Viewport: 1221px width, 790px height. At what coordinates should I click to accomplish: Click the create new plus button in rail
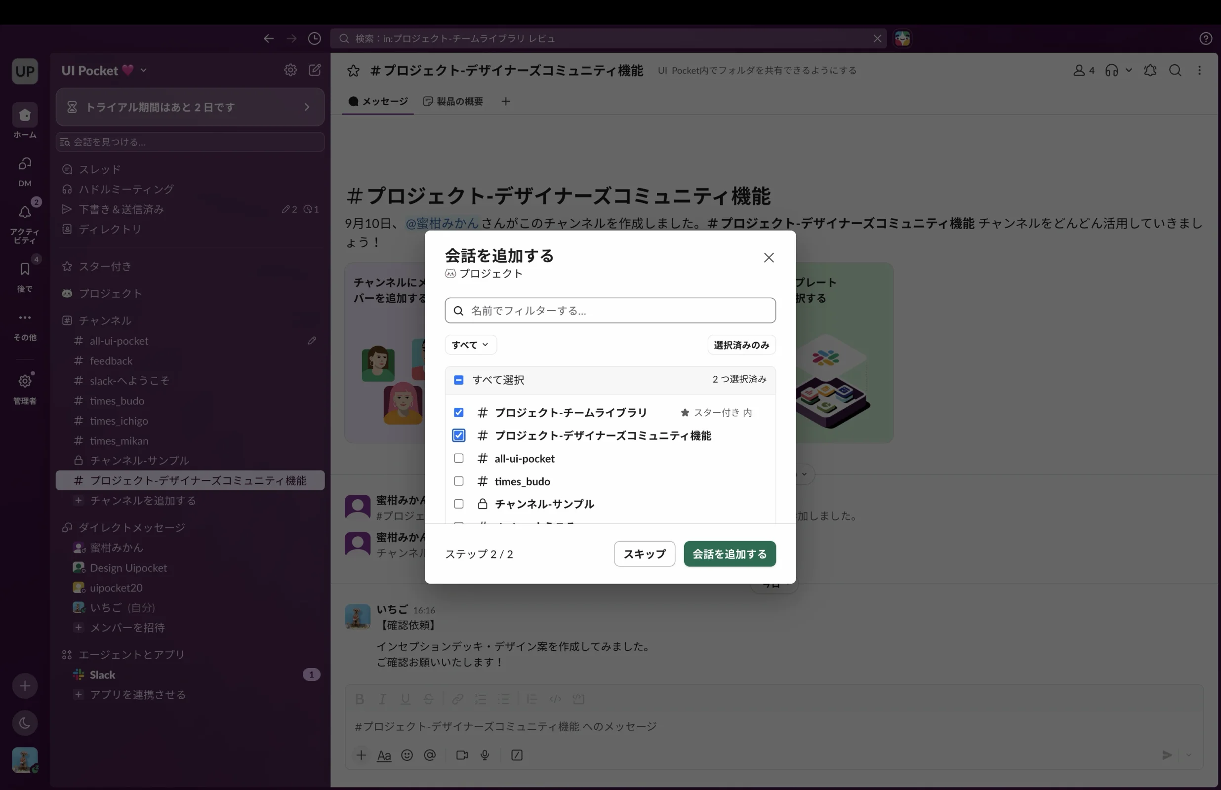click(x=25, y=686)
